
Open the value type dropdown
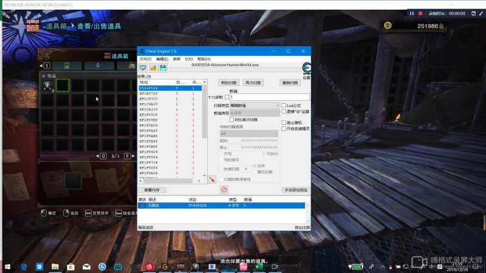click(255, 113)
